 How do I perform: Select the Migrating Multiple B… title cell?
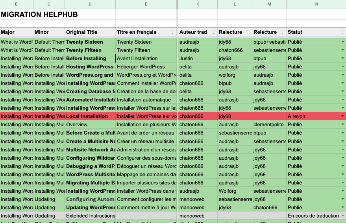point(90,183)
